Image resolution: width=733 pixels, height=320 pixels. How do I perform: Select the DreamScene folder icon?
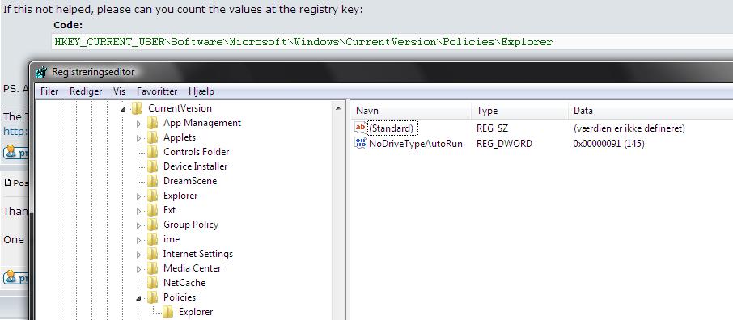coord(152,181)
